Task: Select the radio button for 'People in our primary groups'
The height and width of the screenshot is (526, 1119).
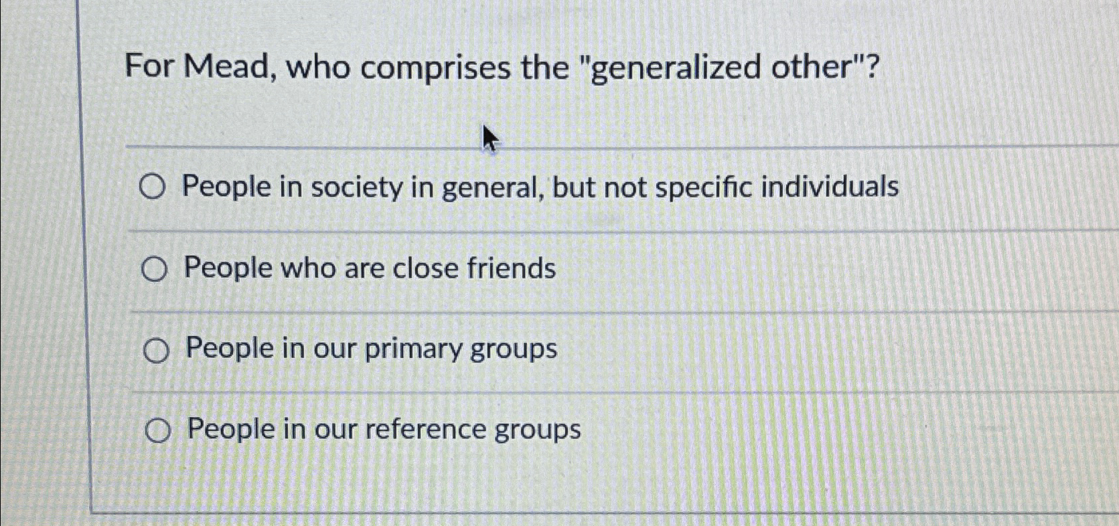Action: 155,349
